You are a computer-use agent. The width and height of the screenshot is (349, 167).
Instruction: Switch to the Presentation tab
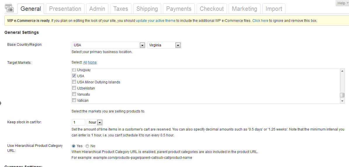pos(65,9)
